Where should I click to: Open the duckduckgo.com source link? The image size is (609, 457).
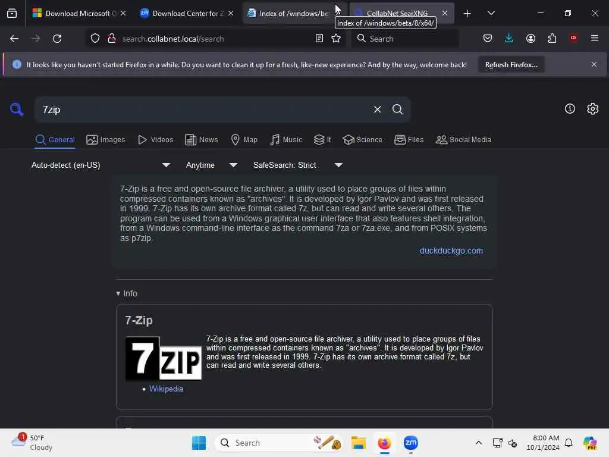coord(451,251)
